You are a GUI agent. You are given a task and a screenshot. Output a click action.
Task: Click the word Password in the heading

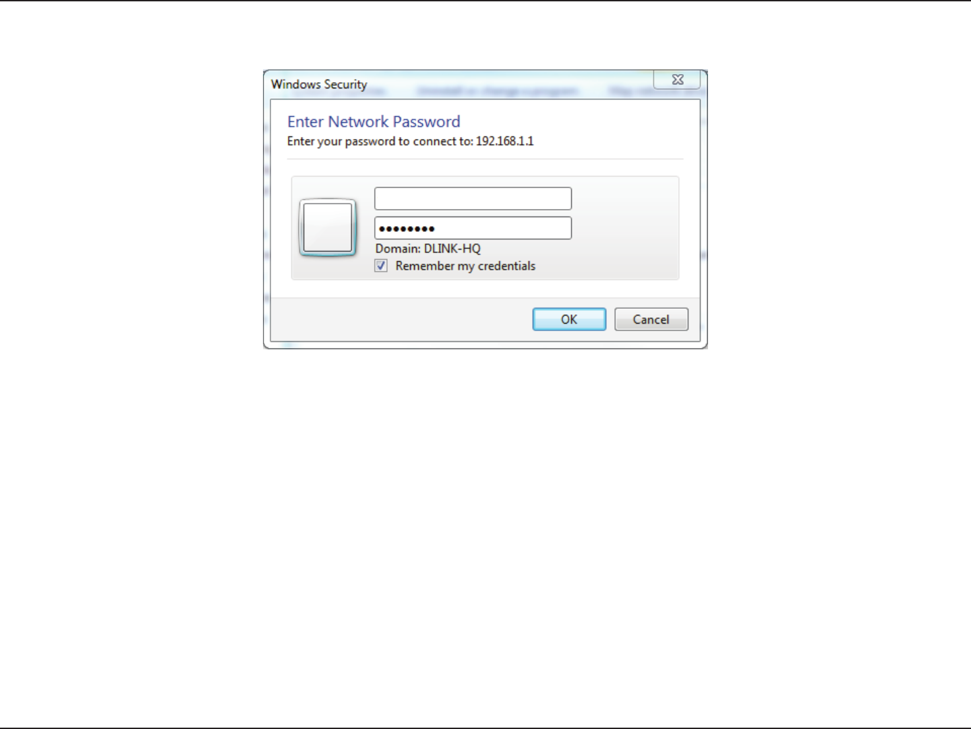pyautogui.click(x=426, y=121)
